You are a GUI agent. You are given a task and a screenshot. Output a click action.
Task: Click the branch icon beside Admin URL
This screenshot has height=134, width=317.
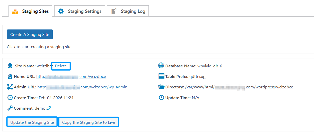[10, 87]
